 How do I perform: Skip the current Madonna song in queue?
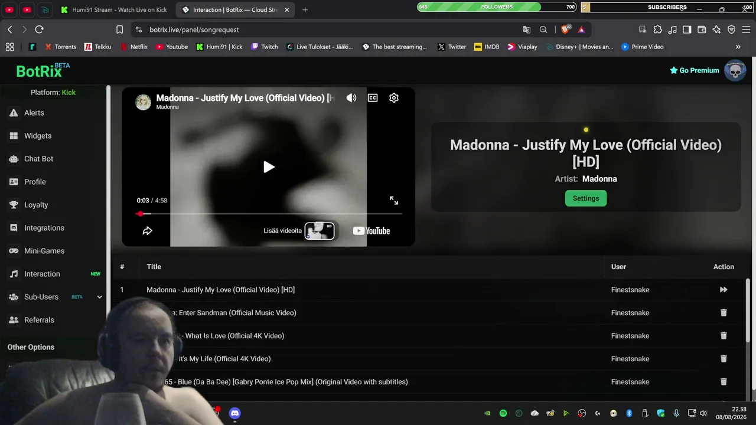click(724, 290)
